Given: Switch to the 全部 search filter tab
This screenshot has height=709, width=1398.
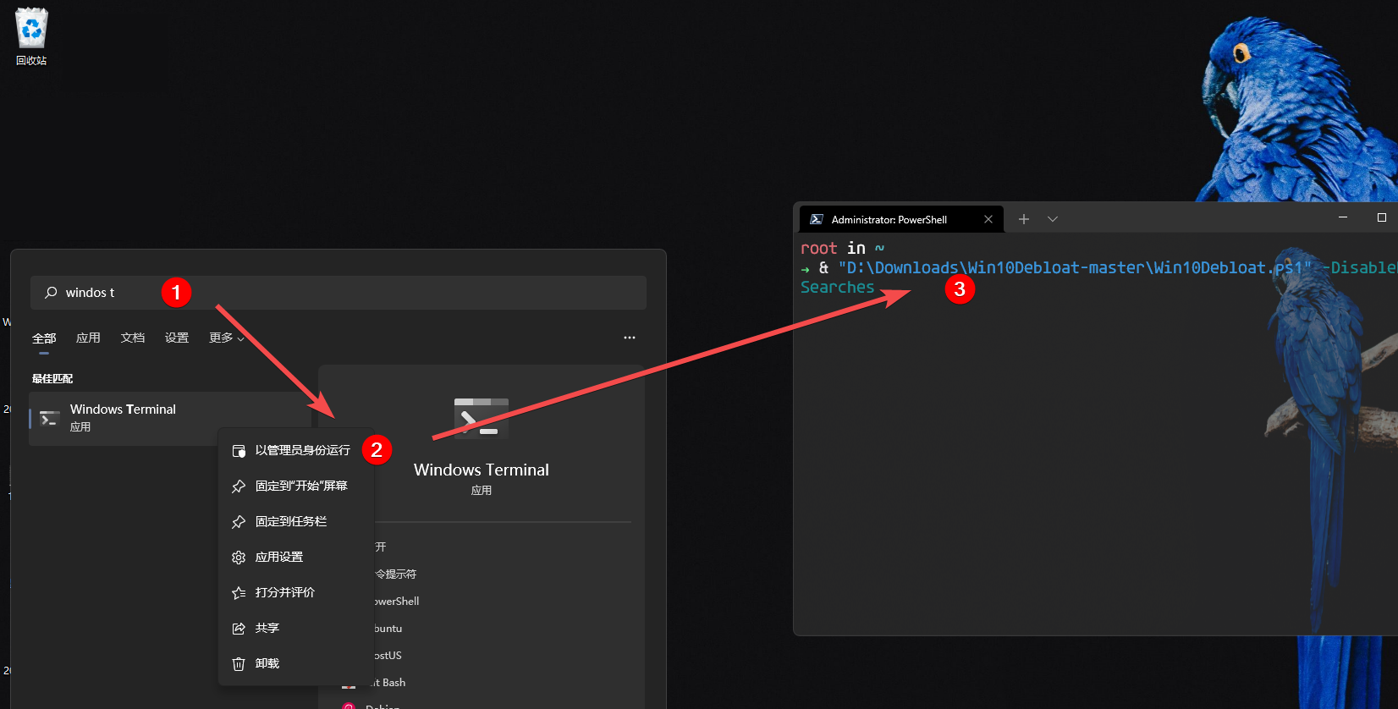Looking at the screenshot, I should 44,338.
